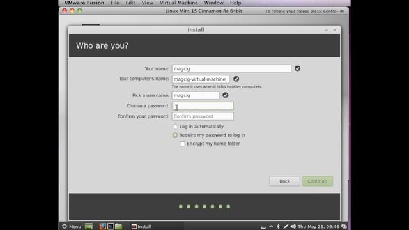Image resolution: width=409 pixels, height=230 pixels.
Task: Click the Continue button
Action: pos(318,181)
